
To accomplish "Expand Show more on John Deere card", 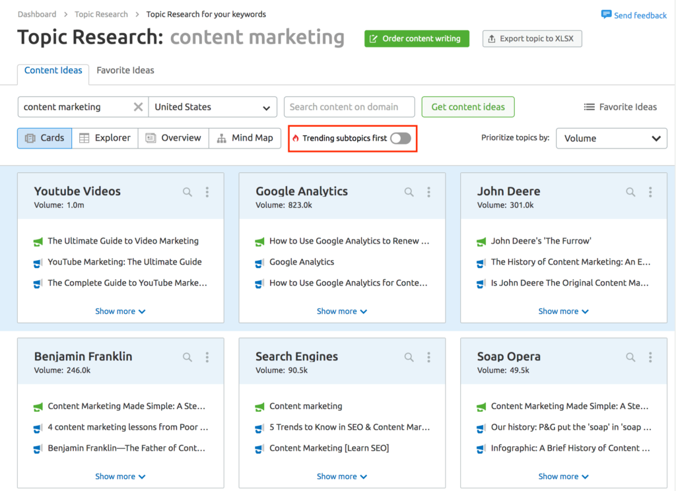I will 564,311.
